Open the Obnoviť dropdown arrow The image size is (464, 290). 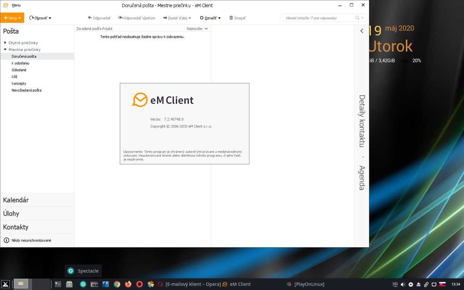pos(50,18)
